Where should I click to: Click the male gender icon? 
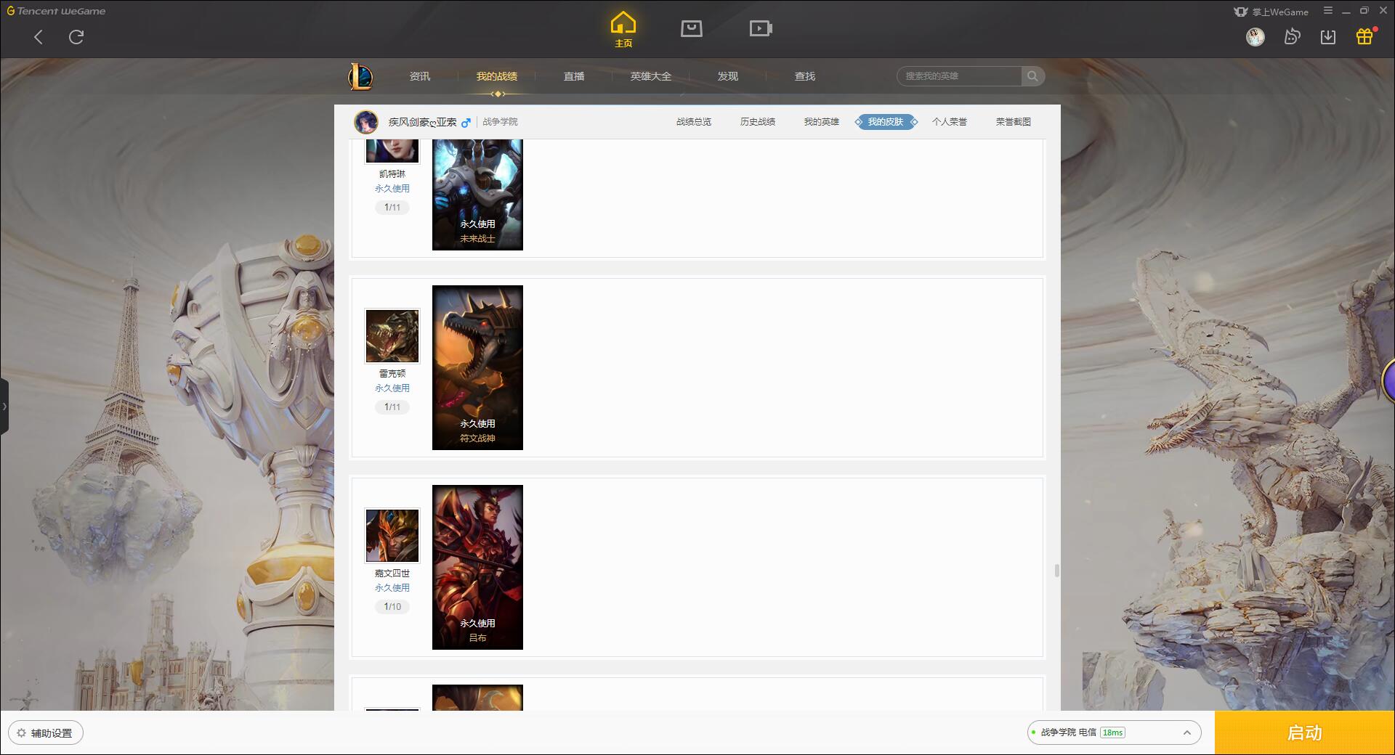coord(466,122)
